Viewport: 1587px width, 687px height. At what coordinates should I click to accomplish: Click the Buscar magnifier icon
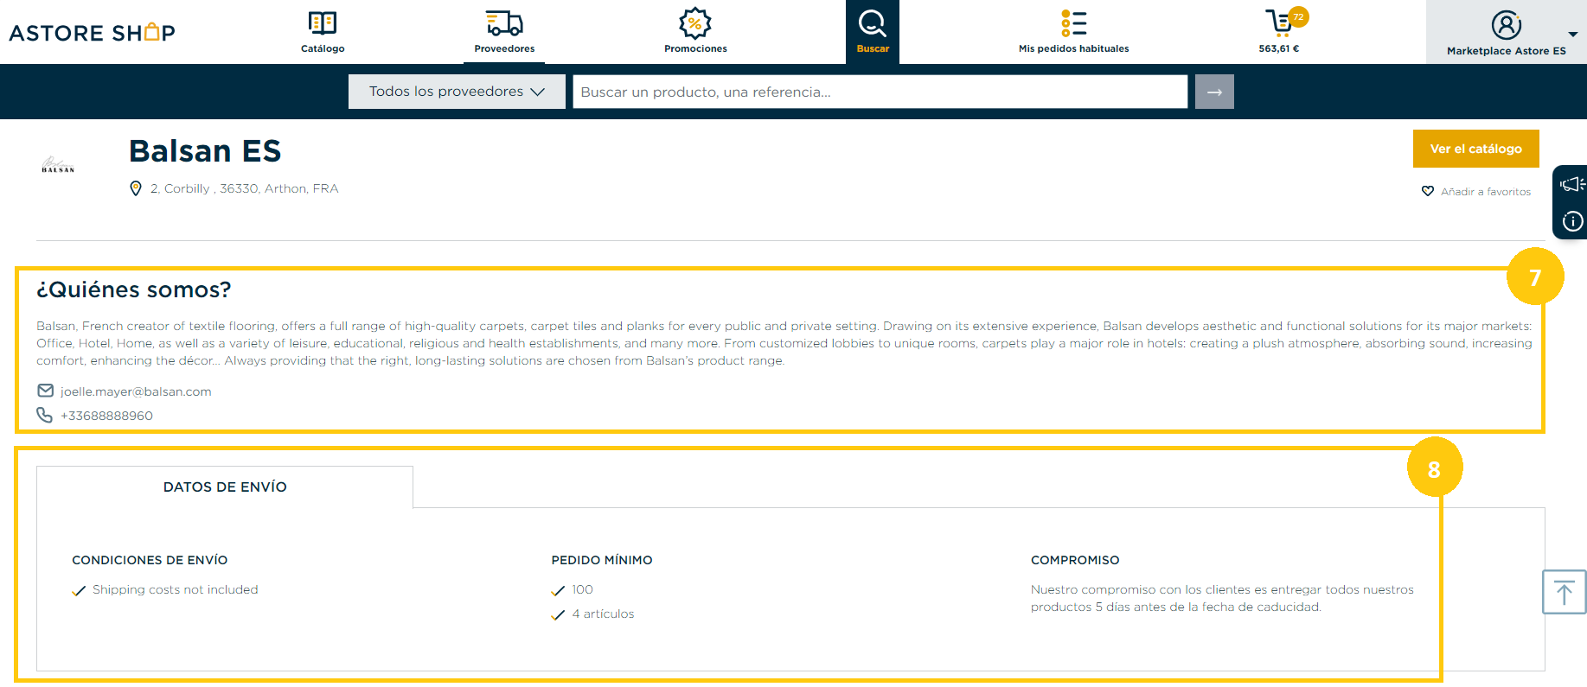click(x=872, y=22)
